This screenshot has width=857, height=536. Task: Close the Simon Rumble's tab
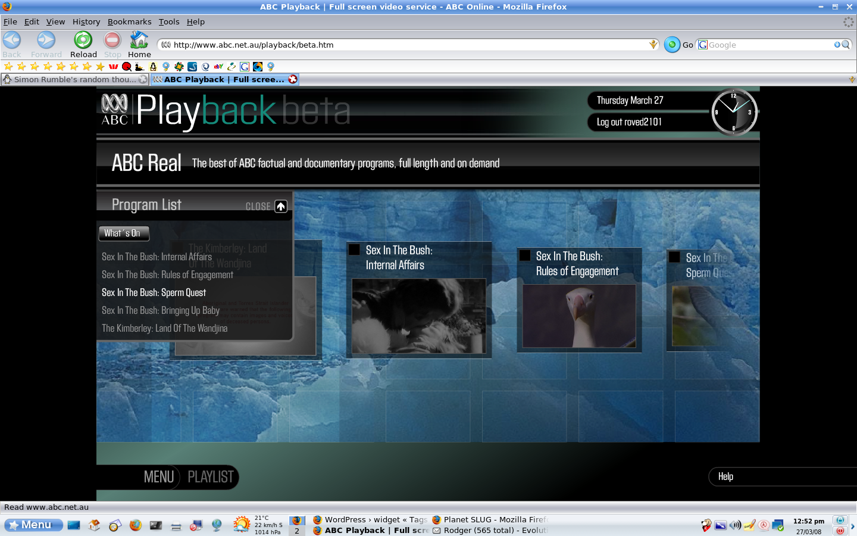[143, 79]
